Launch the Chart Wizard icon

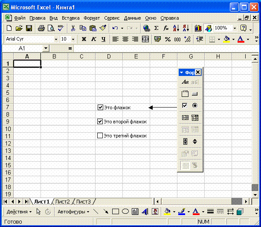click(198, 28)
